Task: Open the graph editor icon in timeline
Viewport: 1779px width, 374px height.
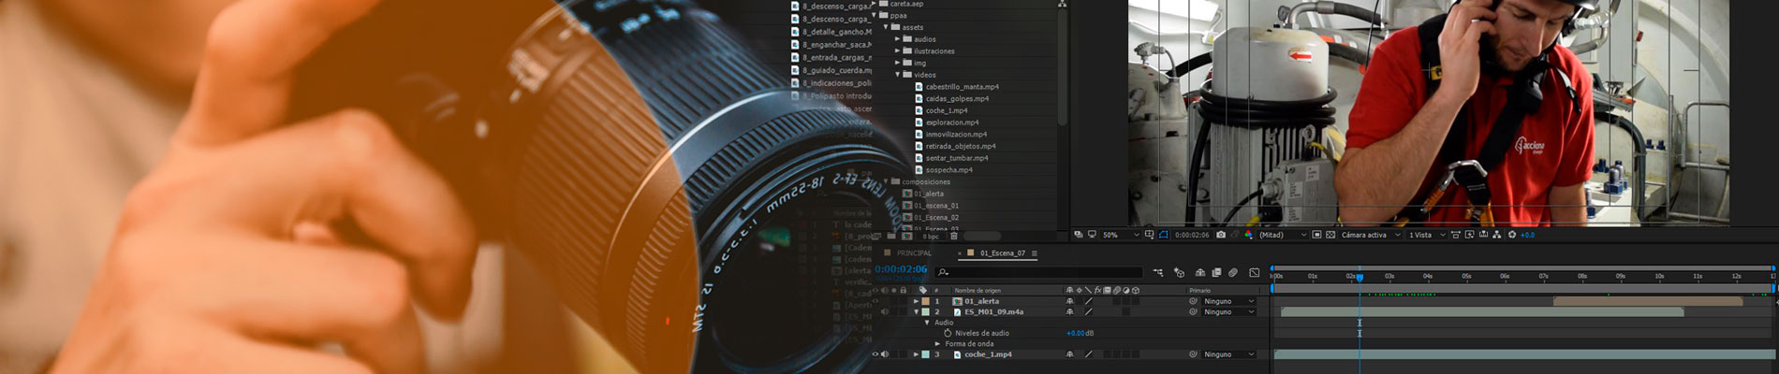Action: click(1254, 273)
